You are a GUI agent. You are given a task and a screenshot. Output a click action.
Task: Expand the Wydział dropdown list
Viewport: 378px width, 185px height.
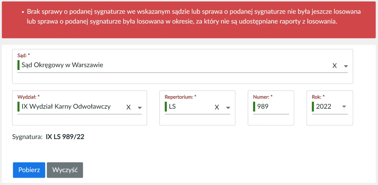coord(140,107)
